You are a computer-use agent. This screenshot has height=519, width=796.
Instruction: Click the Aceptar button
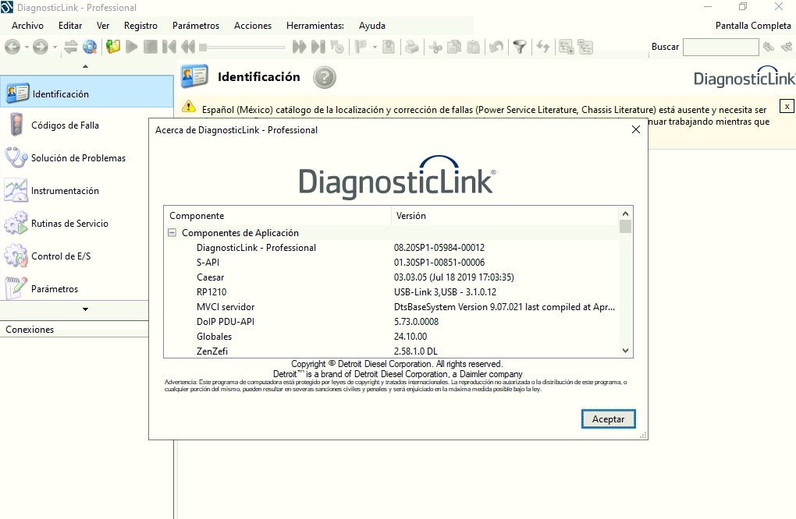click(608, 419)
